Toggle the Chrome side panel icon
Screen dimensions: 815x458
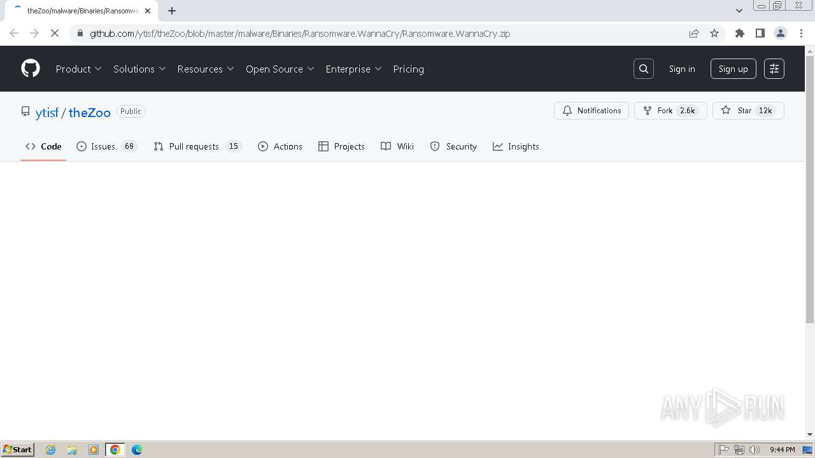pyautogui.click(x=760, y=33)
